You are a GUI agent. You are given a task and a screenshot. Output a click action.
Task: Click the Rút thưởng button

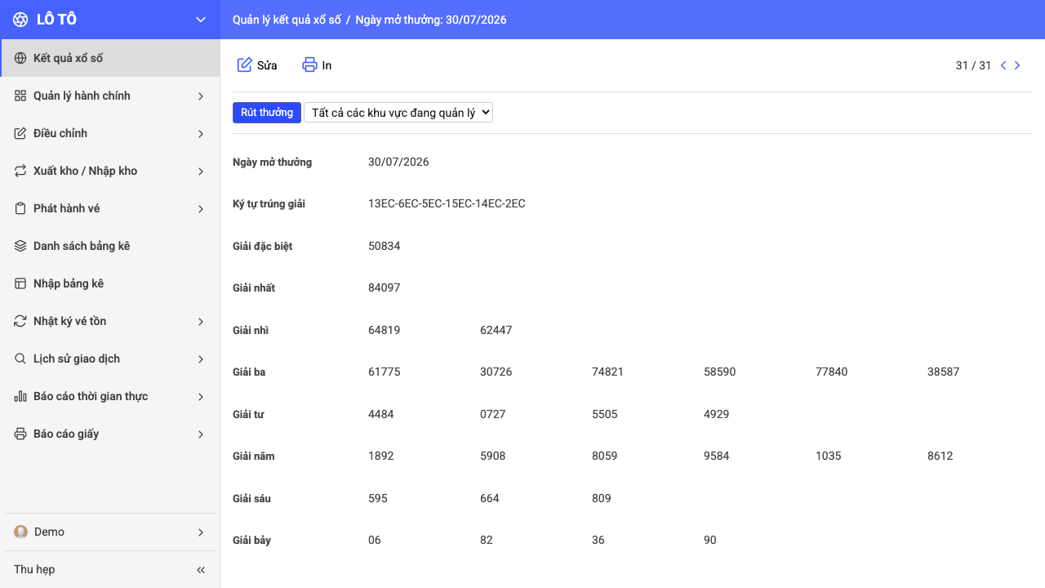(267, 113)
